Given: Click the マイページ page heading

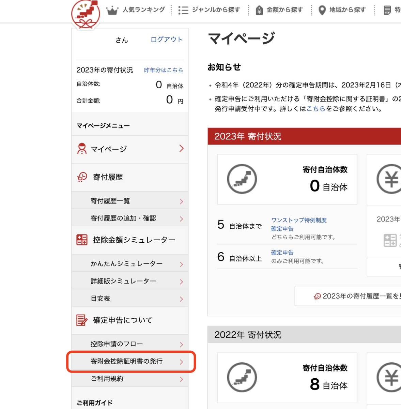Looking at the screenshot, I should click(x=241, y=38).
